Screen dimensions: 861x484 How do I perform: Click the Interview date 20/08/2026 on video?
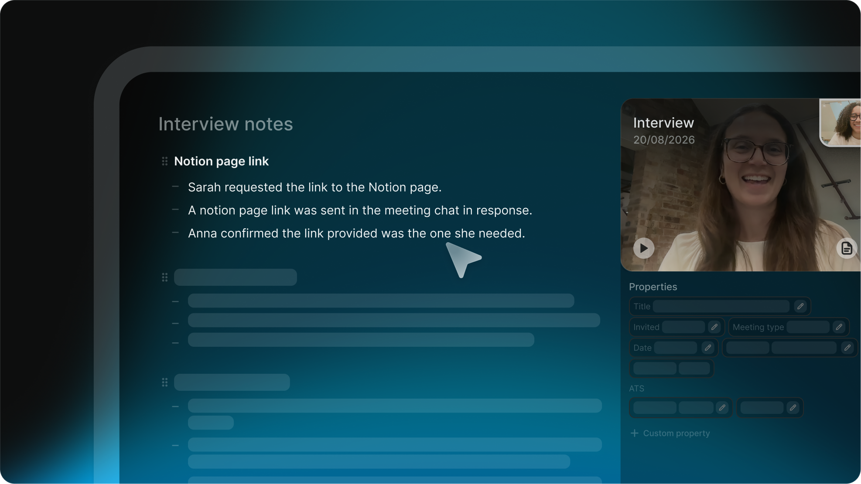click(x=664, y=140)
